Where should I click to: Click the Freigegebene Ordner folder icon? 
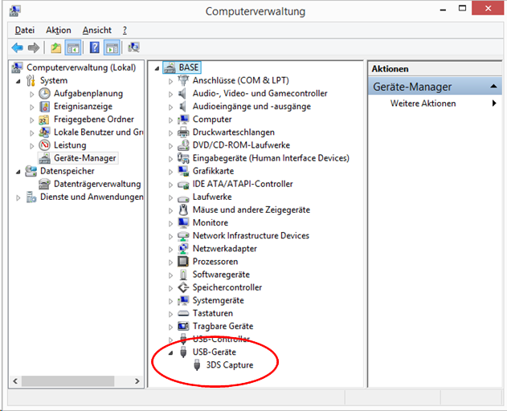click(44, 120)
